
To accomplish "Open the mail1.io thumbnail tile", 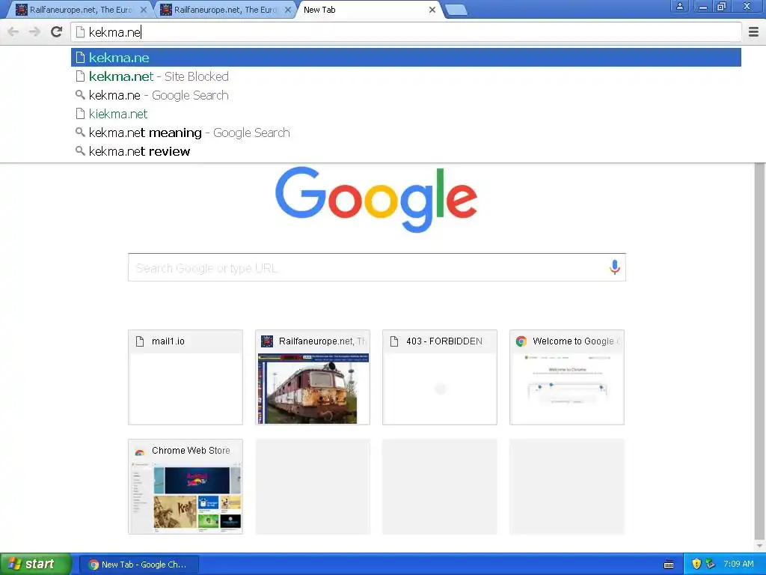I will tap(186, 377).
